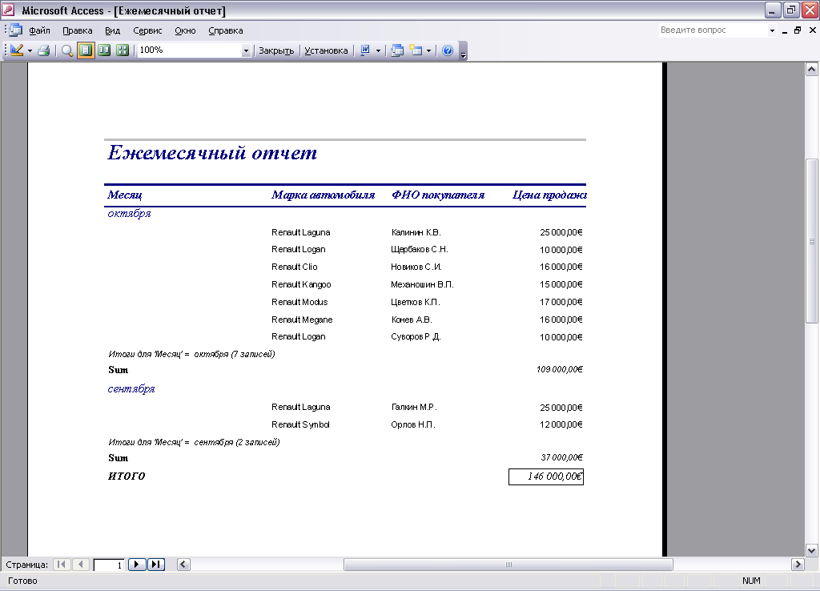
Task: Click the Месяц column header
Action: [124, 195]
